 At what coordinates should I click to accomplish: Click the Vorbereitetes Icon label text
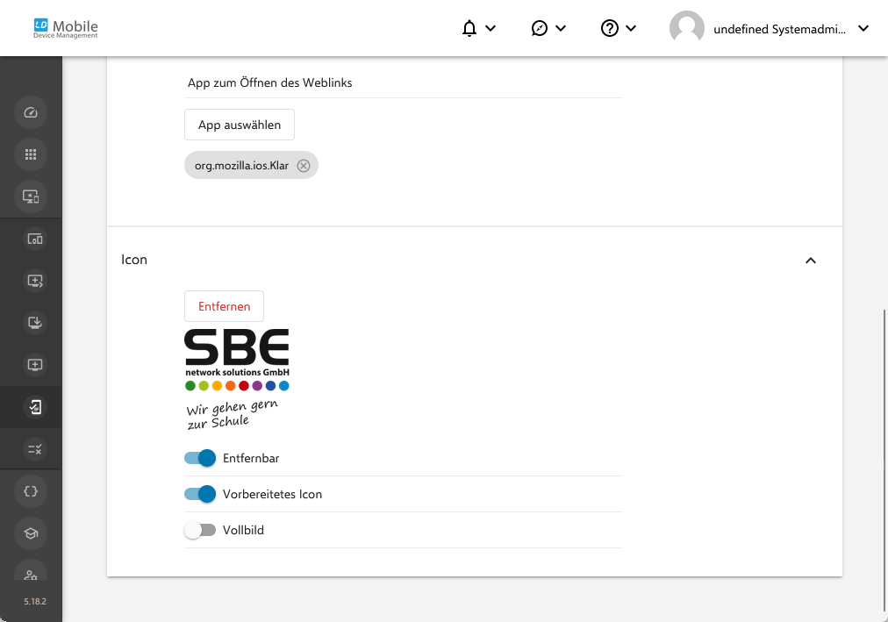[x=272, y=494]
